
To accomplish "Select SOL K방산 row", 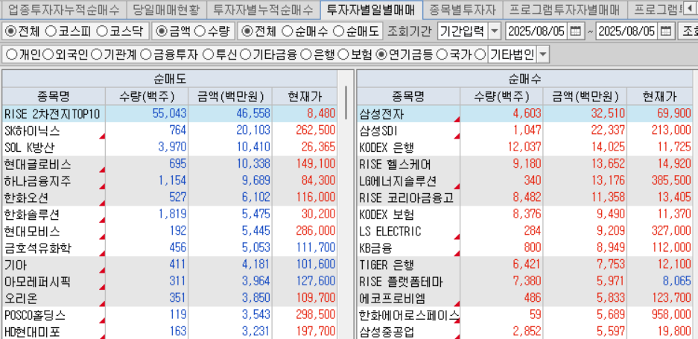I will pos(170,147).
